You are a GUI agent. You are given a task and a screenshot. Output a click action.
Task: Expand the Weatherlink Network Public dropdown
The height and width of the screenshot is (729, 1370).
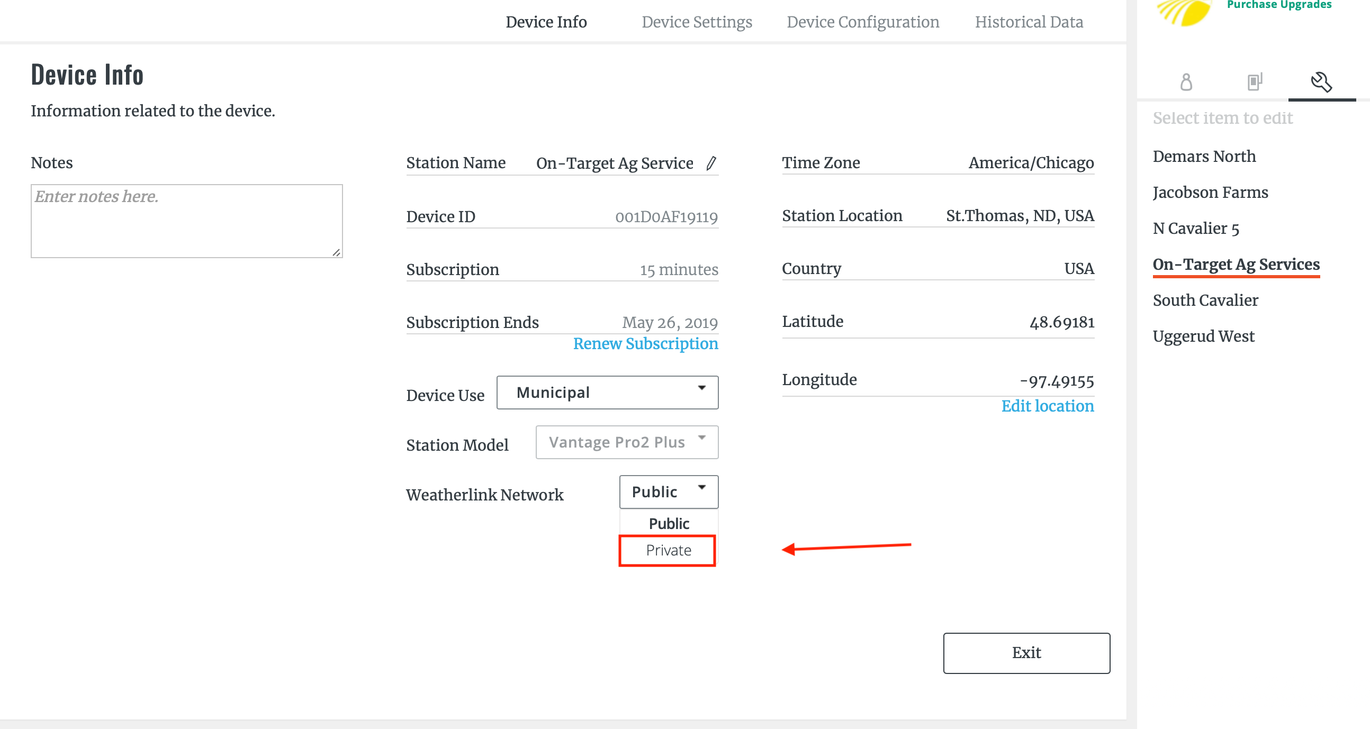click(669, 492)
